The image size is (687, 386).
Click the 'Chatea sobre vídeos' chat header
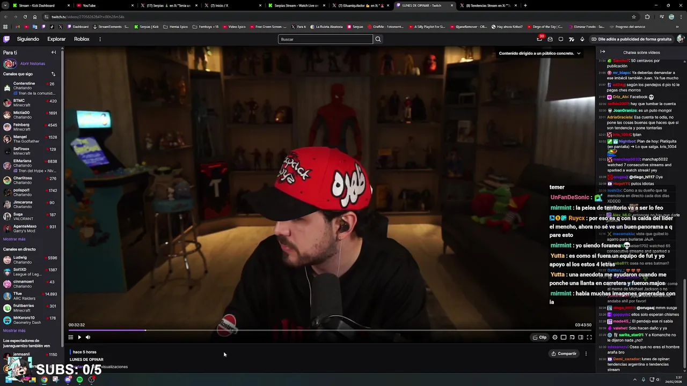tap(641, 53)
